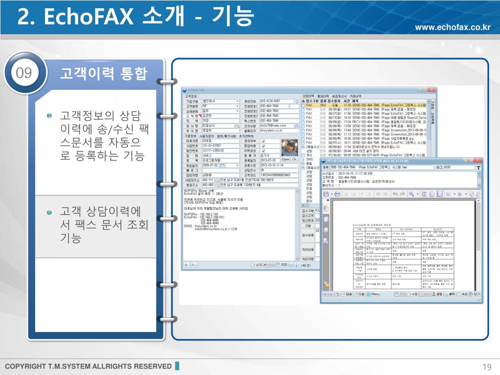Click the 닫기 button in fax viewer

475,294
